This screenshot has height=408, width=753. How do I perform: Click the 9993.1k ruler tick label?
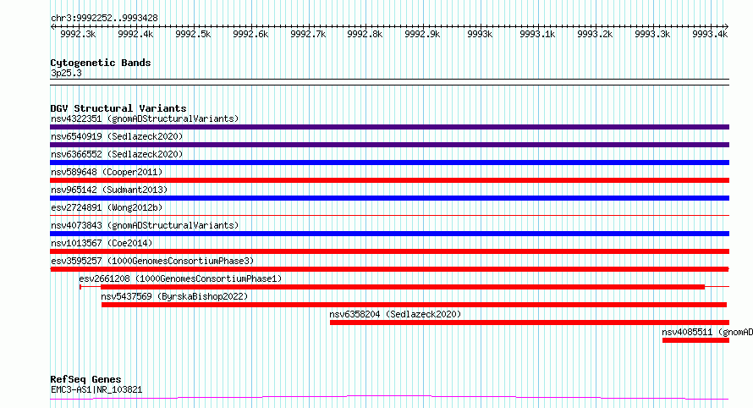point(537,34)
